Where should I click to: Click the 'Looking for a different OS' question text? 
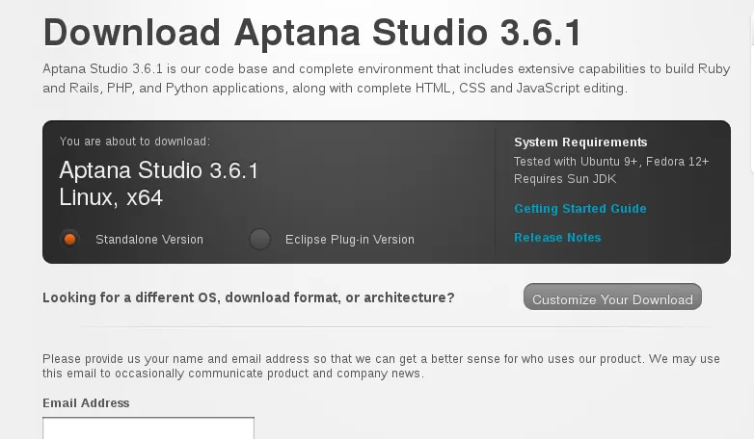coord(248,297)
